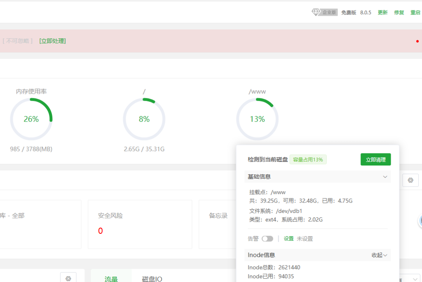Open the gear settings icon beside the disk popup
Screen dimensions: 422x282
[x=410, y=180]
